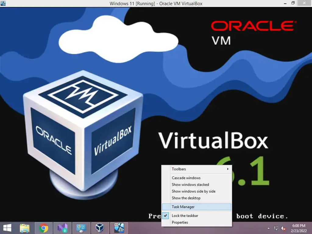Select Show windows side by side
Image resolution: width=312 pixels, height=234 pixels.
197,191
